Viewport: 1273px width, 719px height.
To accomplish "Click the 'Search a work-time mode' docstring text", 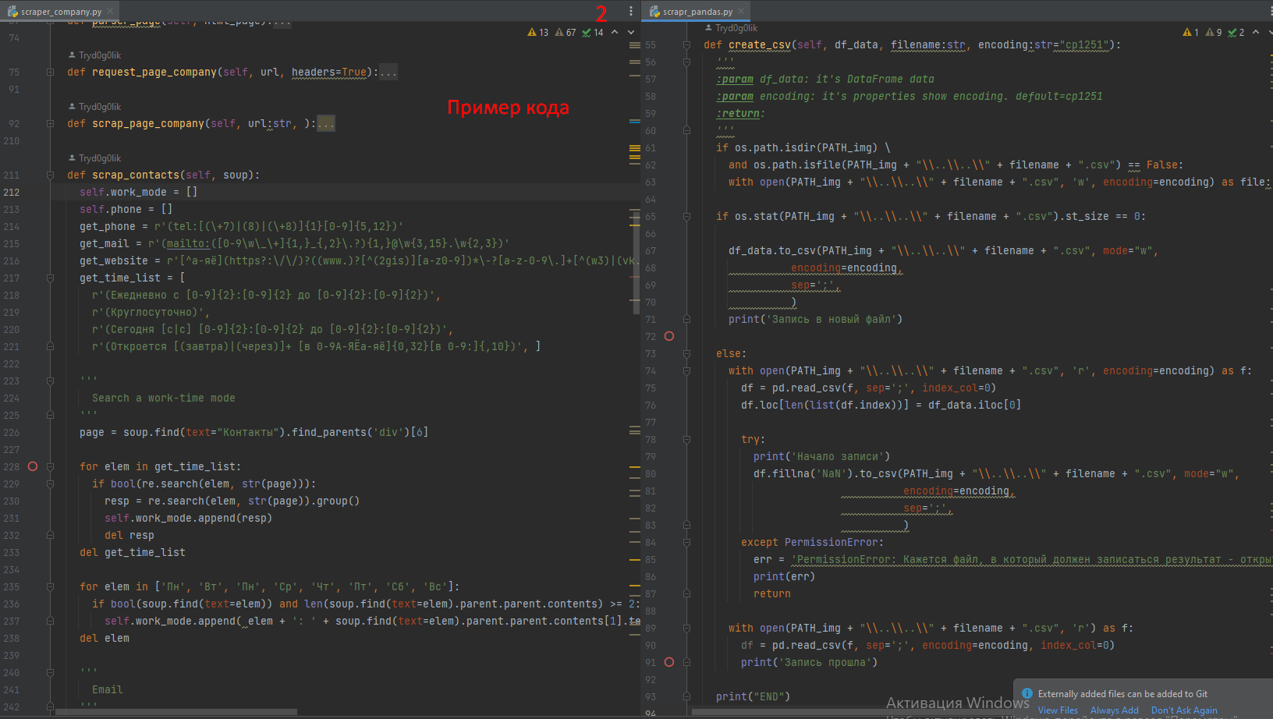I will point(164,398).
